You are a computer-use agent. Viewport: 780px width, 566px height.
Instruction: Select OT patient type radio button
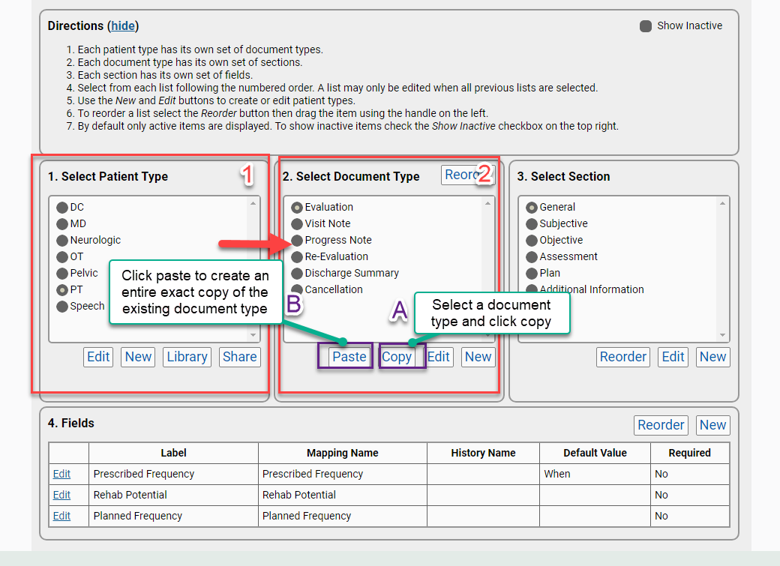point(62,256)
